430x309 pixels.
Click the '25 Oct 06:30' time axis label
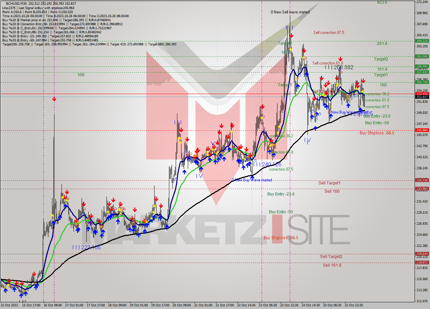[332, 305]
